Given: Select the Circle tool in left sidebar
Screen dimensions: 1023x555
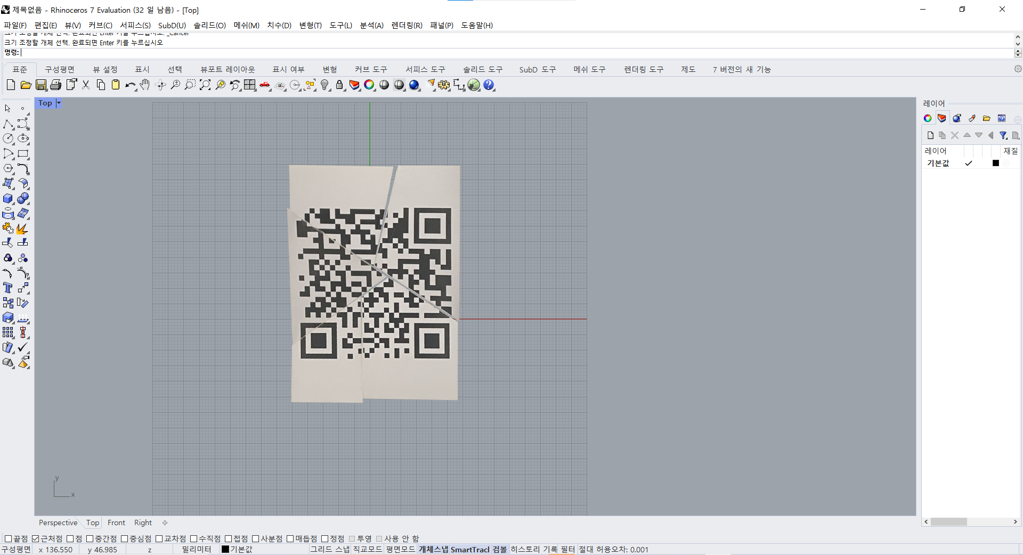Looking at the screenshot, I should [x=8, y=138].
